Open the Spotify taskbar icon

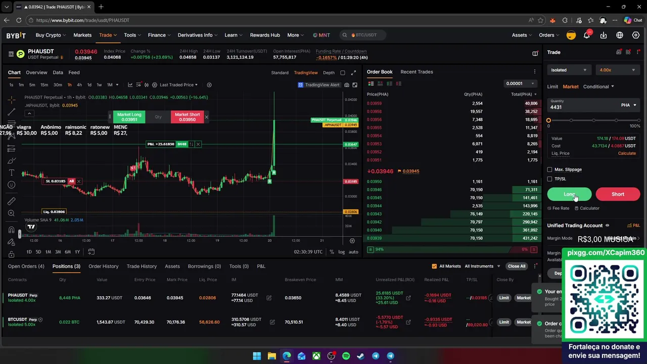coord(346,356)
